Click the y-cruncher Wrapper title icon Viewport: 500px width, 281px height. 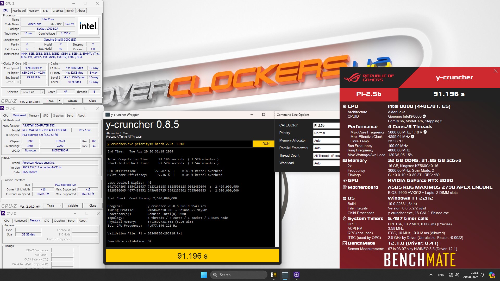[108, 115]
